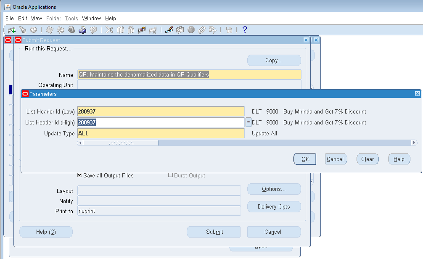Close the Parameters dialog
Image resolution: width=423 pixels, height=259 pixels.
click(418, 94)
